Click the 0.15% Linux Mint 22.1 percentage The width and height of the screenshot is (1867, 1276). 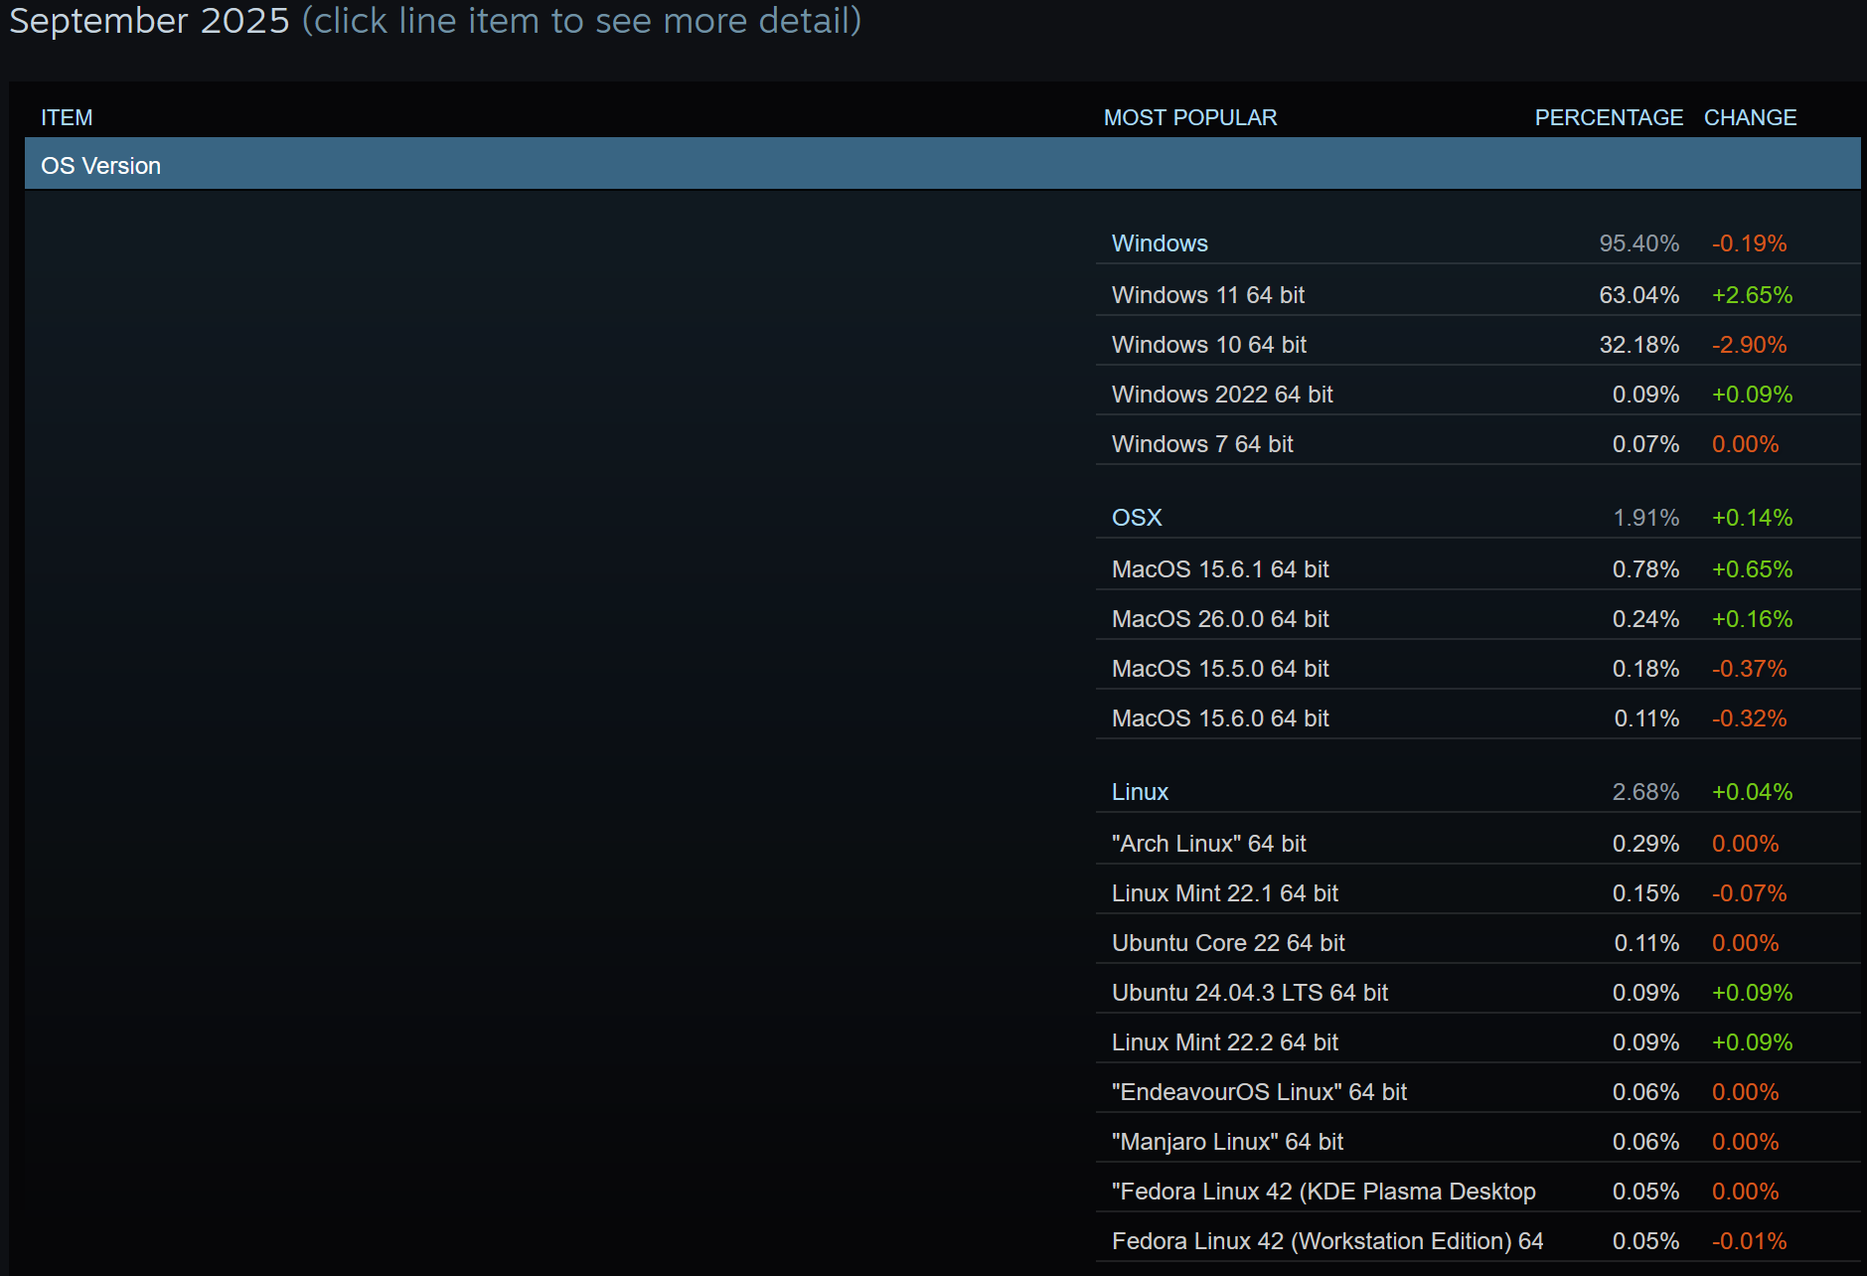[x=1646, y=893]
